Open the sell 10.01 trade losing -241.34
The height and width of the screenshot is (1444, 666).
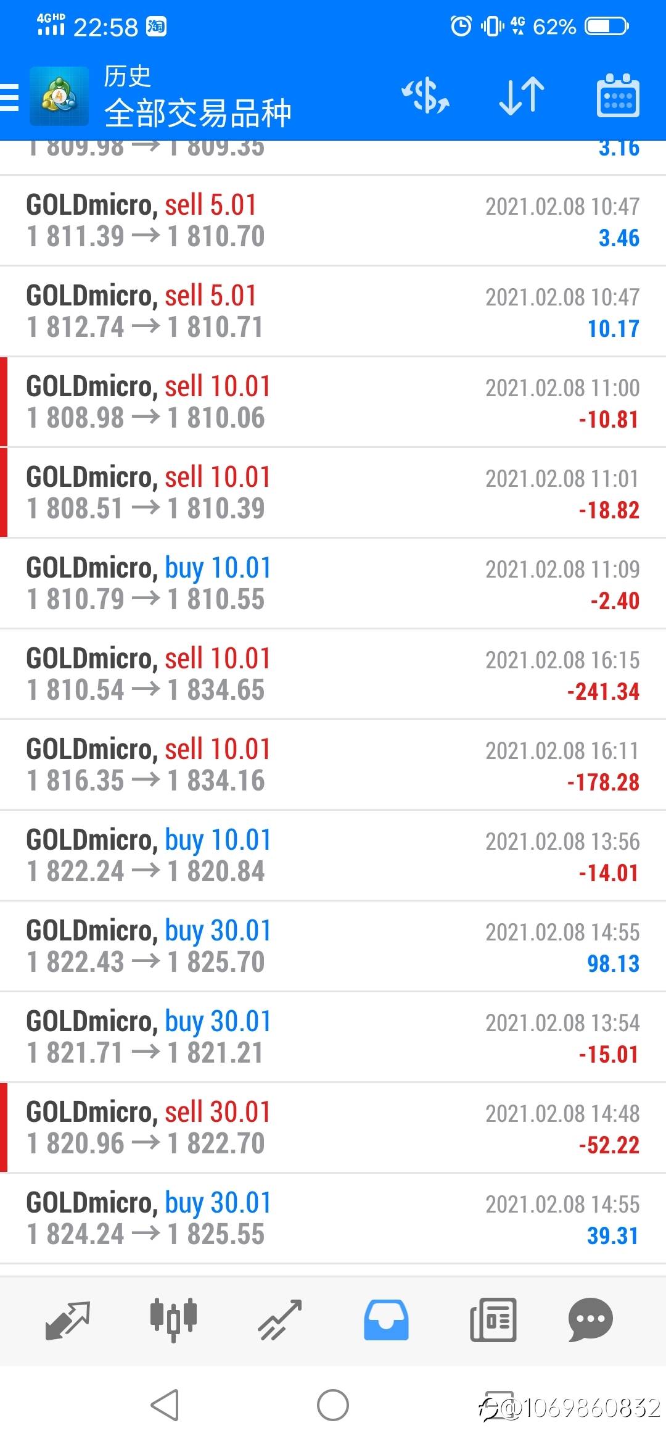pyautogui.click(x=333, y=674)
